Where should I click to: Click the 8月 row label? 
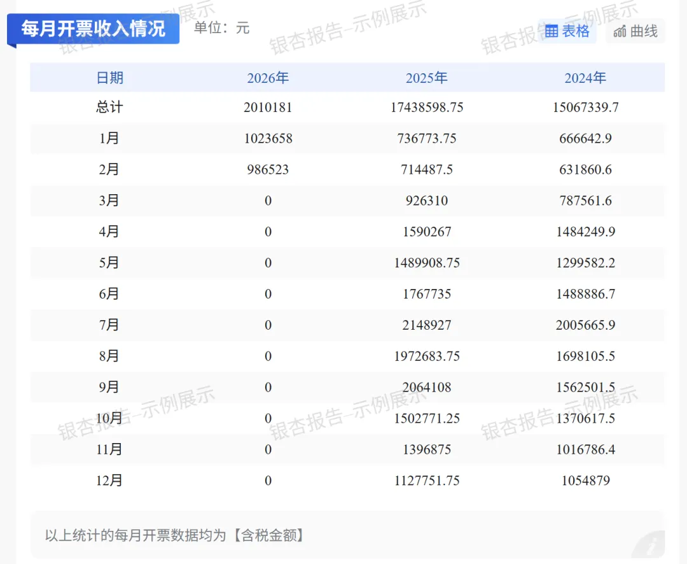coord(109,356)
